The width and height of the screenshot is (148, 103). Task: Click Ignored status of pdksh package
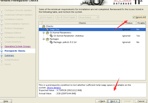(x=126, y=42)
